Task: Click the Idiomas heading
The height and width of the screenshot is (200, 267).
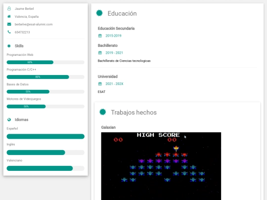Action: (21, 120)
